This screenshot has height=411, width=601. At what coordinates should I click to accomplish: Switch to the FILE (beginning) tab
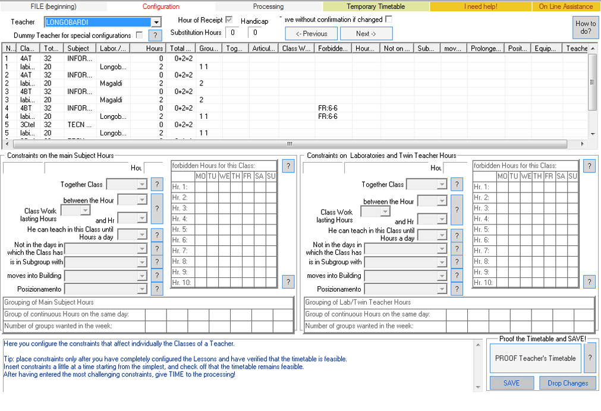tap(54, 7)
